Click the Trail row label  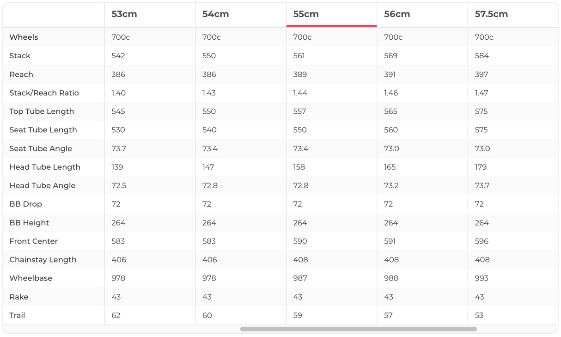[17, 315]
